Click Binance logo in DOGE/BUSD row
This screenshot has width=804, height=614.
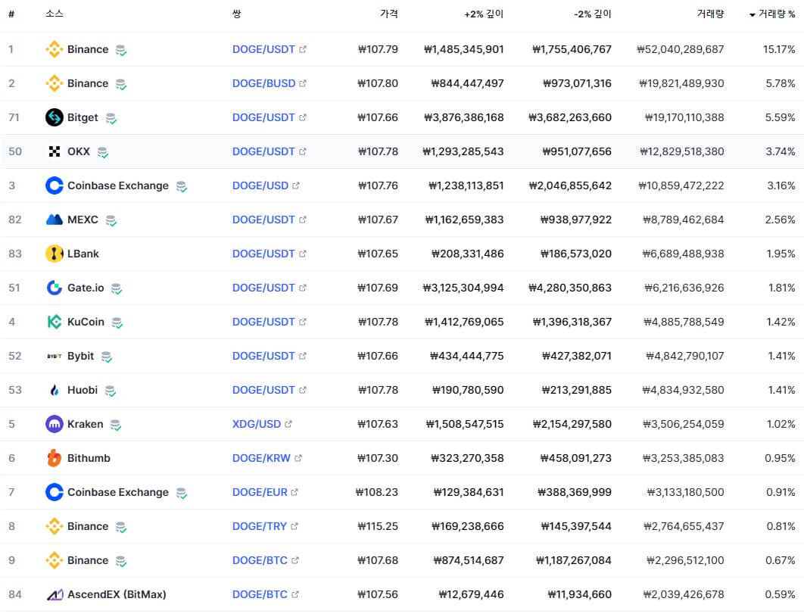[x=55, y=83]
